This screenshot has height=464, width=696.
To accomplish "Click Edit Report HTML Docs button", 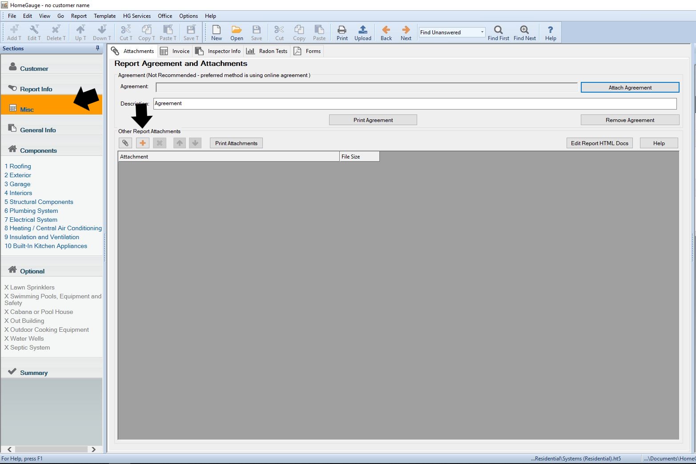I will click(599, 143).
